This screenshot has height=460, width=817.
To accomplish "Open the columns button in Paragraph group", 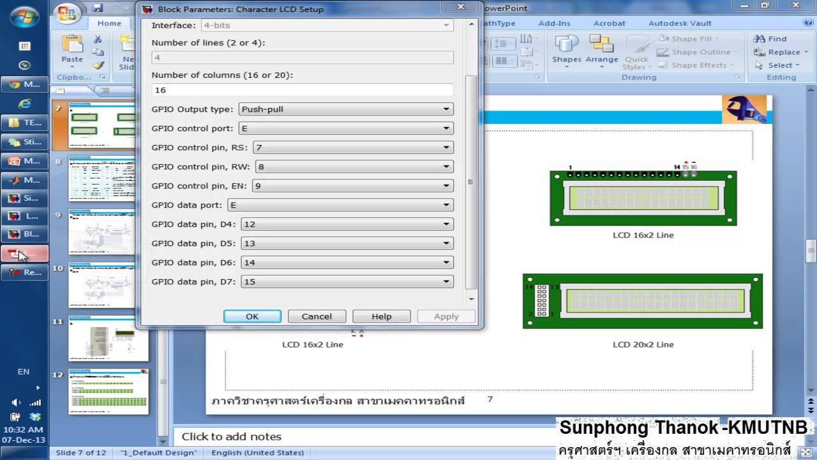I will point(504,61).
